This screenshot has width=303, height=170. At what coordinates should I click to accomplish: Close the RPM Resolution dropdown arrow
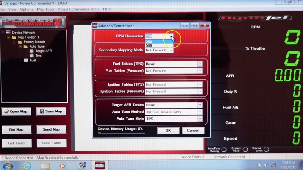171,36
